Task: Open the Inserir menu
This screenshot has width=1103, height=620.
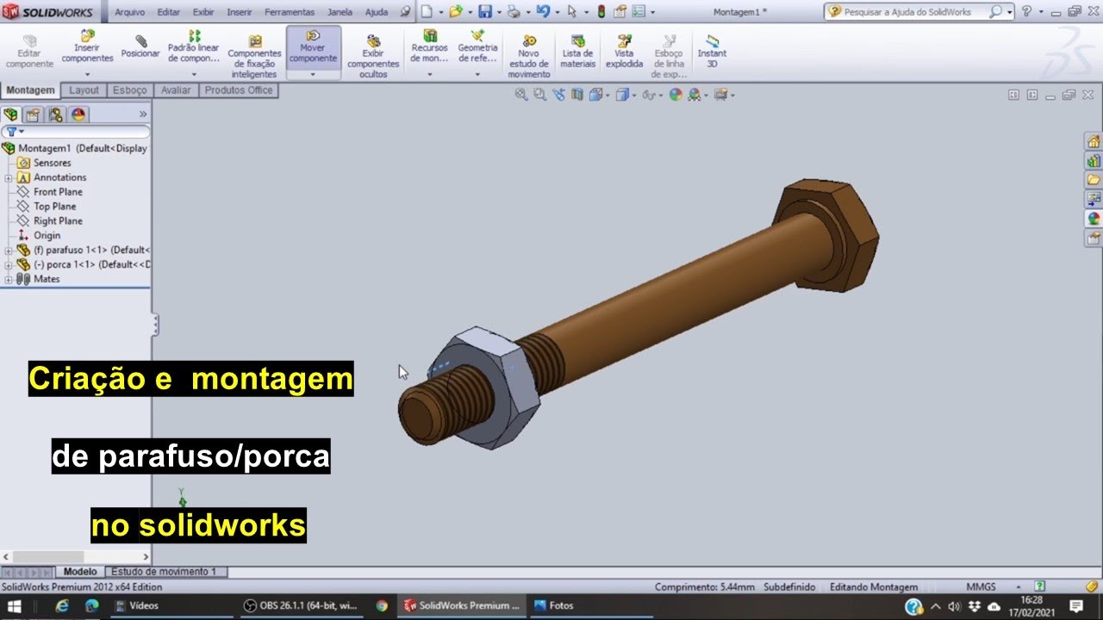Action: pyautogui.click(x=240, y=13)
